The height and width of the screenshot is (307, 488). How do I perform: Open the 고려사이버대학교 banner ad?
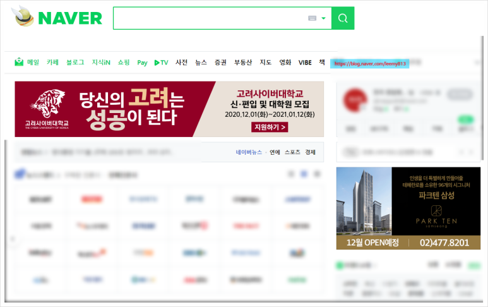click(x=169, y=109)
